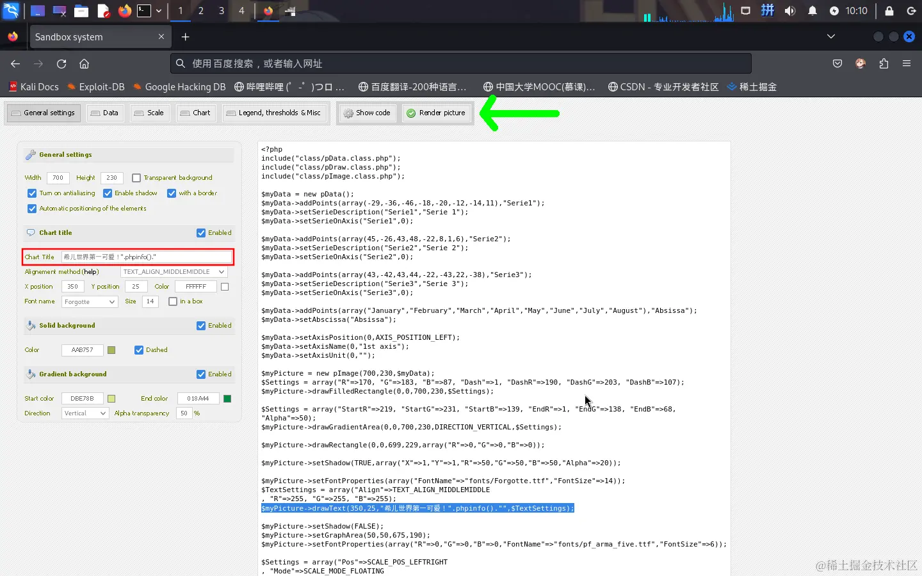Open the Exploit-DB bookmark
This screenshot has width=922, height=576.
95,87
